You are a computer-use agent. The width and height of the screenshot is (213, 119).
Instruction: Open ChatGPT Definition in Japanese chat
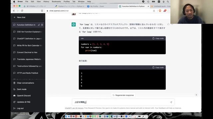tap(28, 39)
